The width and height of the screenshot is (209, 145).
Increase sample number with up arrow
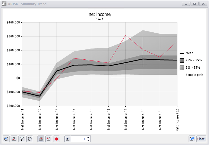[x=88, y=137]
